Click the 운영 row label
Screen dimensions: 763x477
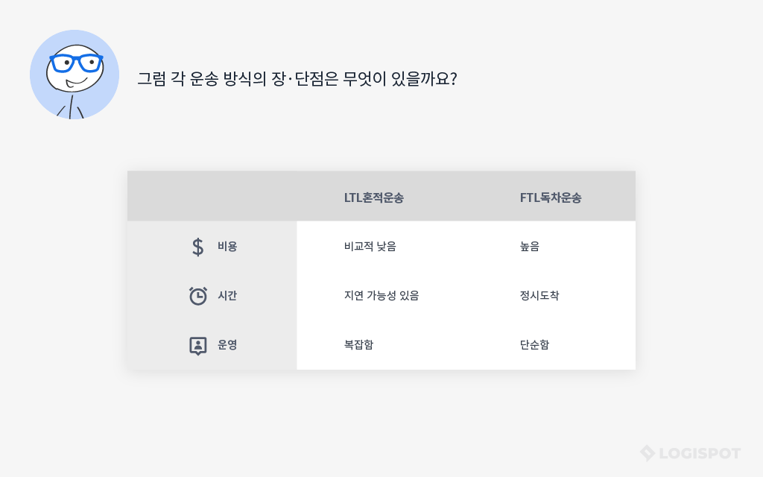(x=227, y=345)
